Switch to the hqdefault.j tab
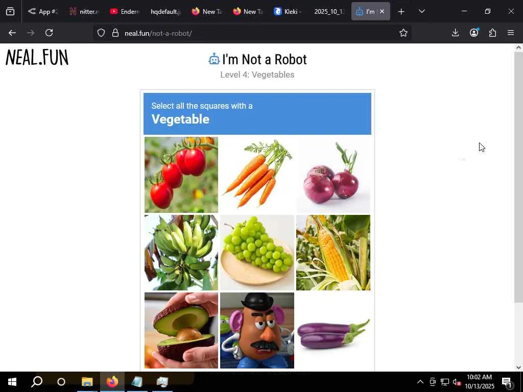The image size is (523, 392). (x=165, y=11)
